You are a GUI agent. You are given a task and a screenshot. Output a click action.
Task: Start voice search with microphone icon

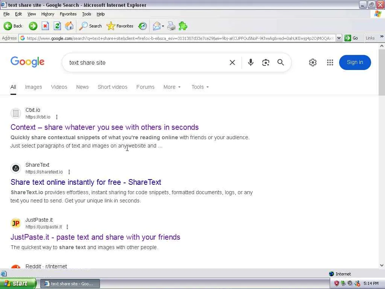(x=250, y=62)
